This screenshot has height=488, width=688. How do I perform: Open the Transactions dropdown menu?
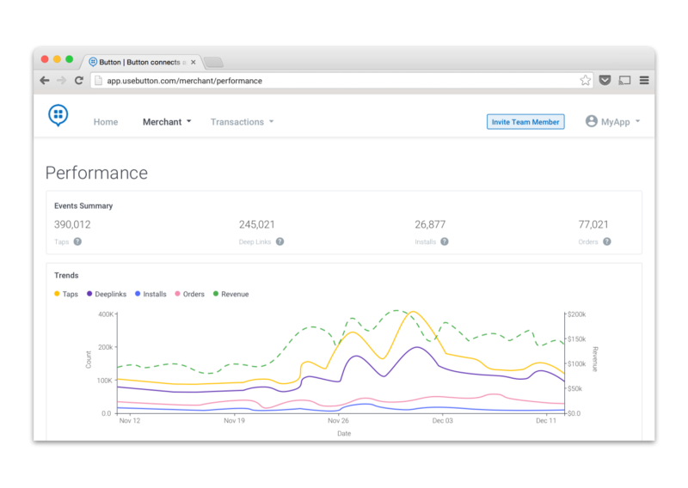point(242,122)
